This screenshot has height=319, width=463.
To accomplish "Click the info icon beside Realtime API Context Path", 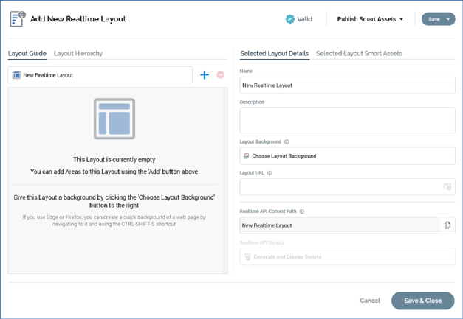I will (302, 211).
